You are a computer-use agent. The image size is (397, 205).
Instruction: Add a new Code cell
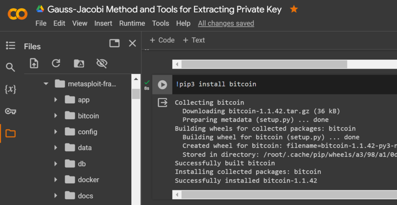pyautogui.click(x=162, y=40)
